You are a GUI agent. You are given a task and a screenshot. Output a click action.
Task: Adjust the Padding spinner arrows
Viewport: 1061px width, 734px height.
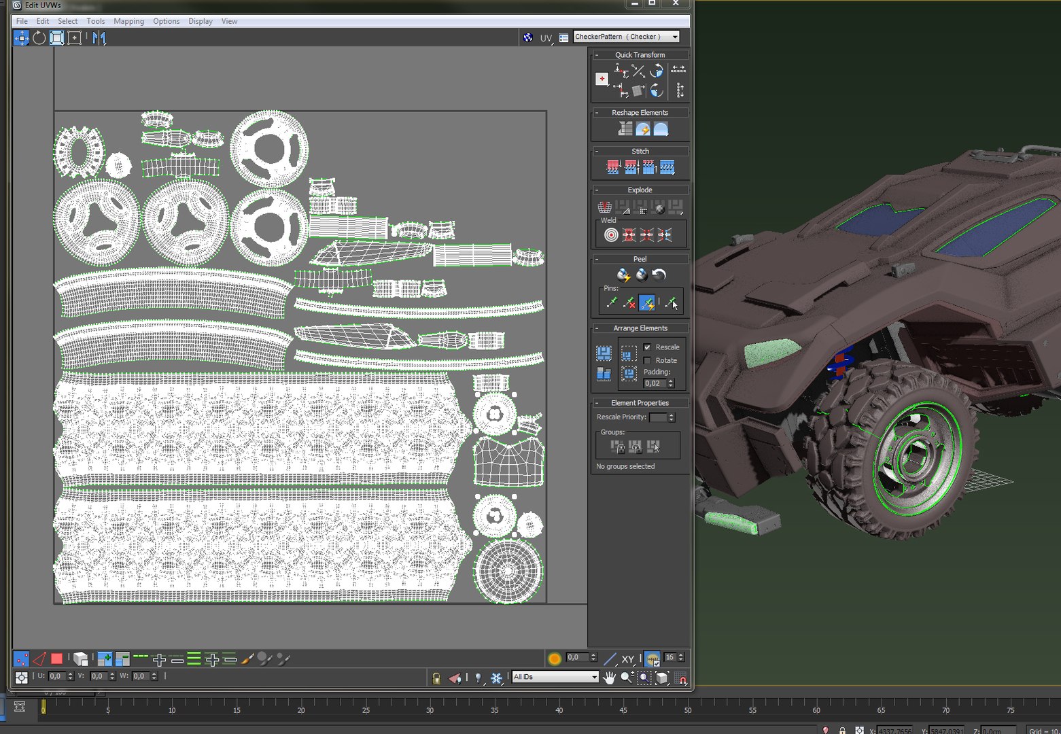(x=671, y=383)
